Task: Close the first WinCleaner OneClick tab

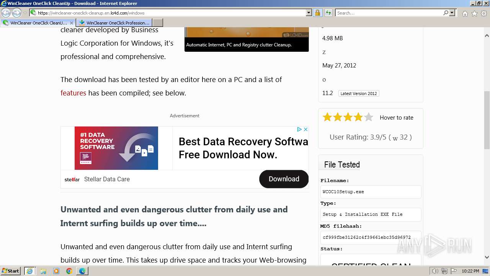Action: (x=71, y=23)
